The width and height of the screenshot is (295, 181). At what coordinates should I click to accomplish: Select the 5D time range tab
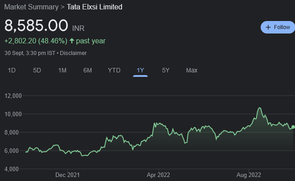pyautogui.click(x=37, y=70)
